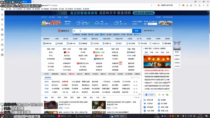Open the 百度·贴吧 link
This screenshot has height=118, width=210.
115,49
